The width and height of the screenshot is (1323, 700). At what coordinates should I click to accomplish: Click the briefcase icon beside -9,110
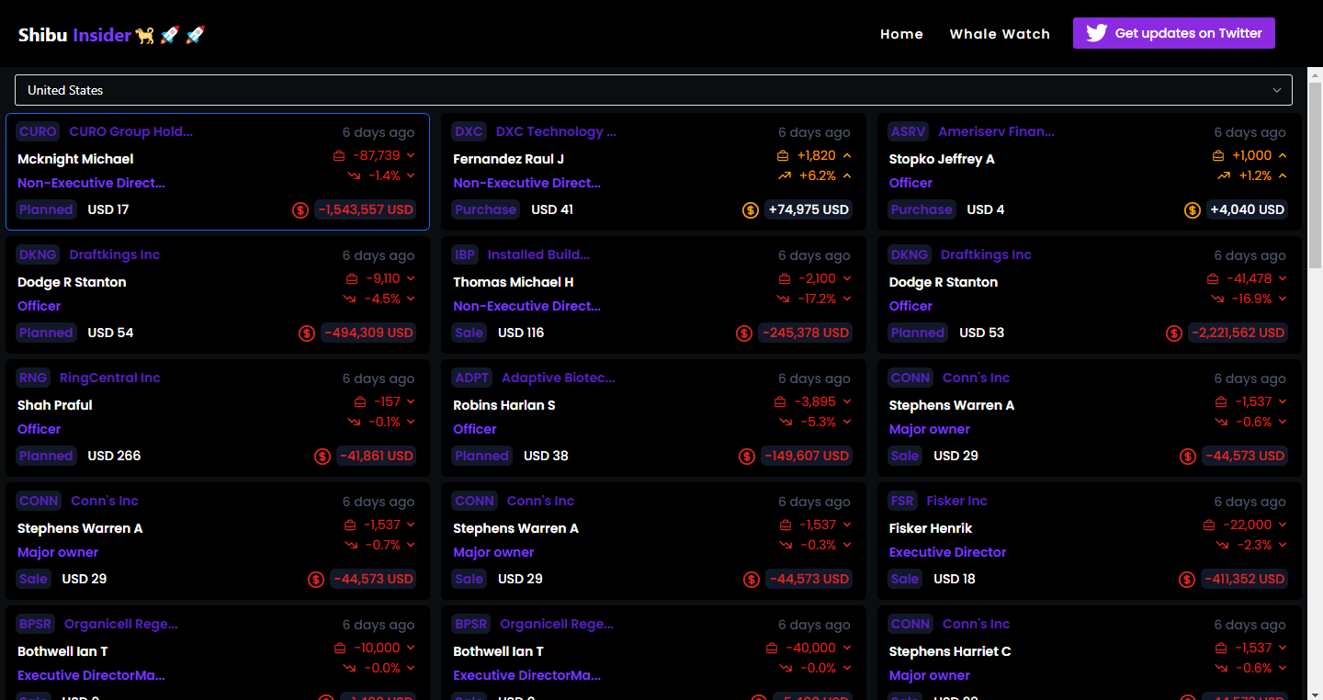click(352, 278)
